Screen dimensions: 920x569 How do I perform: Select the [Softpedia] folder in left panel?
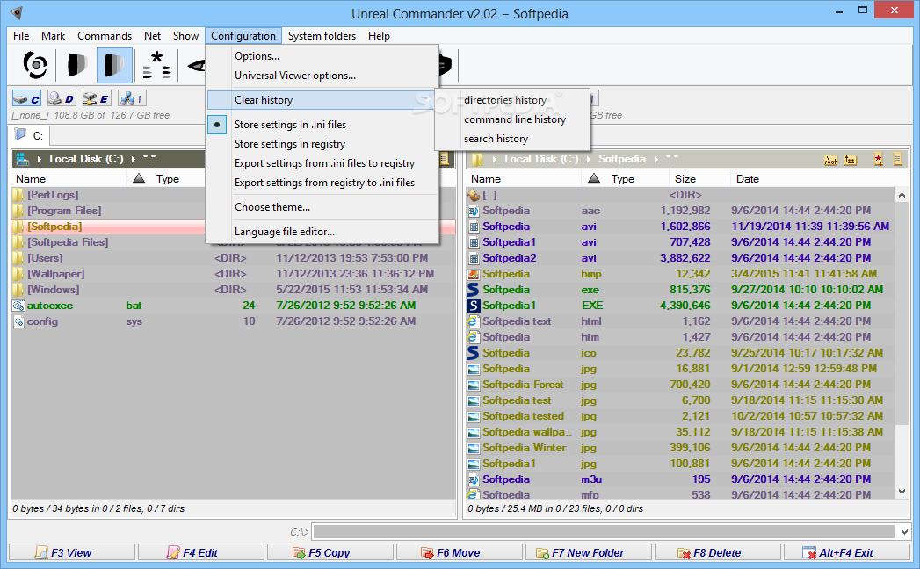coord(233,227)
